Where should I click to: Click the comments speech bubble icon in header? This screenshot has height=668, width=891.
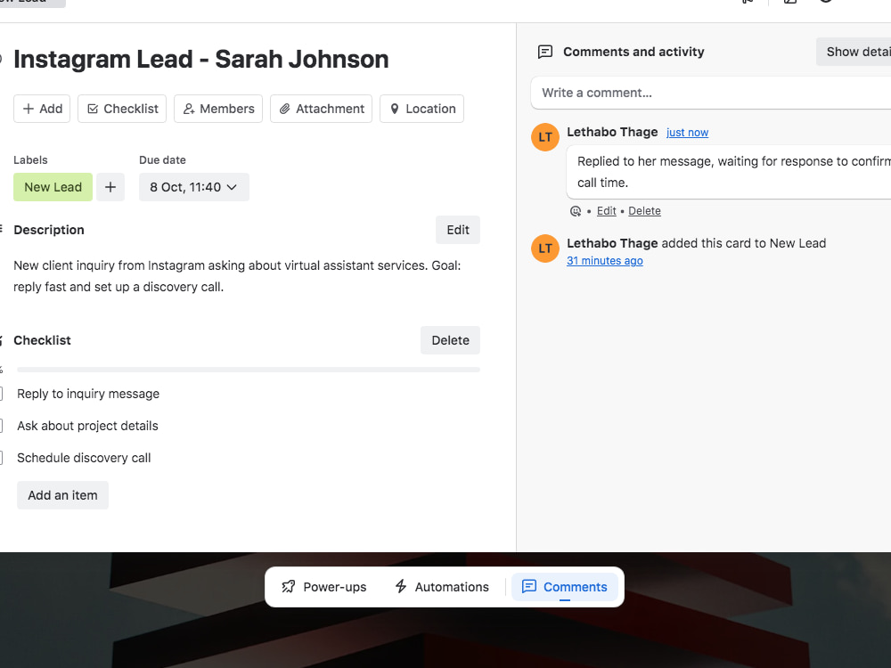point(545,52)
